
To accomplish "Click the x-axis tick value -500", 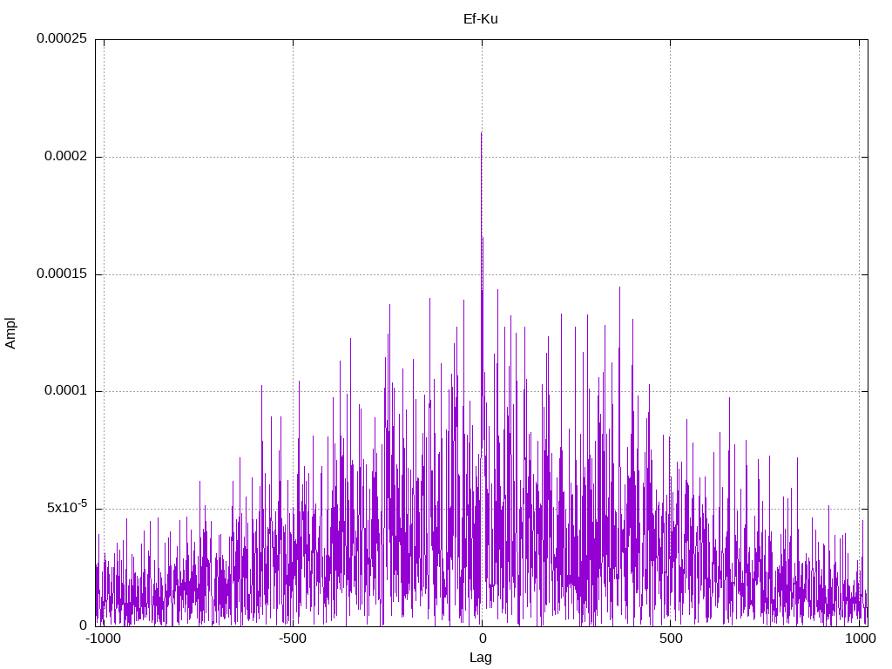I will point(293,639).
